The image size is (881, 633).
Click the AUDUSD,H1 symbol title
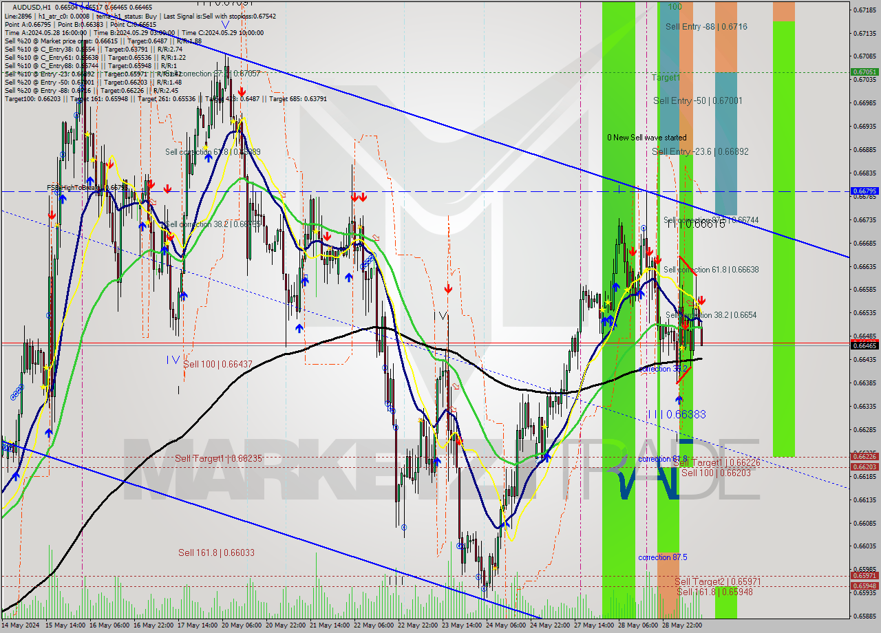(x=32, y=7)
